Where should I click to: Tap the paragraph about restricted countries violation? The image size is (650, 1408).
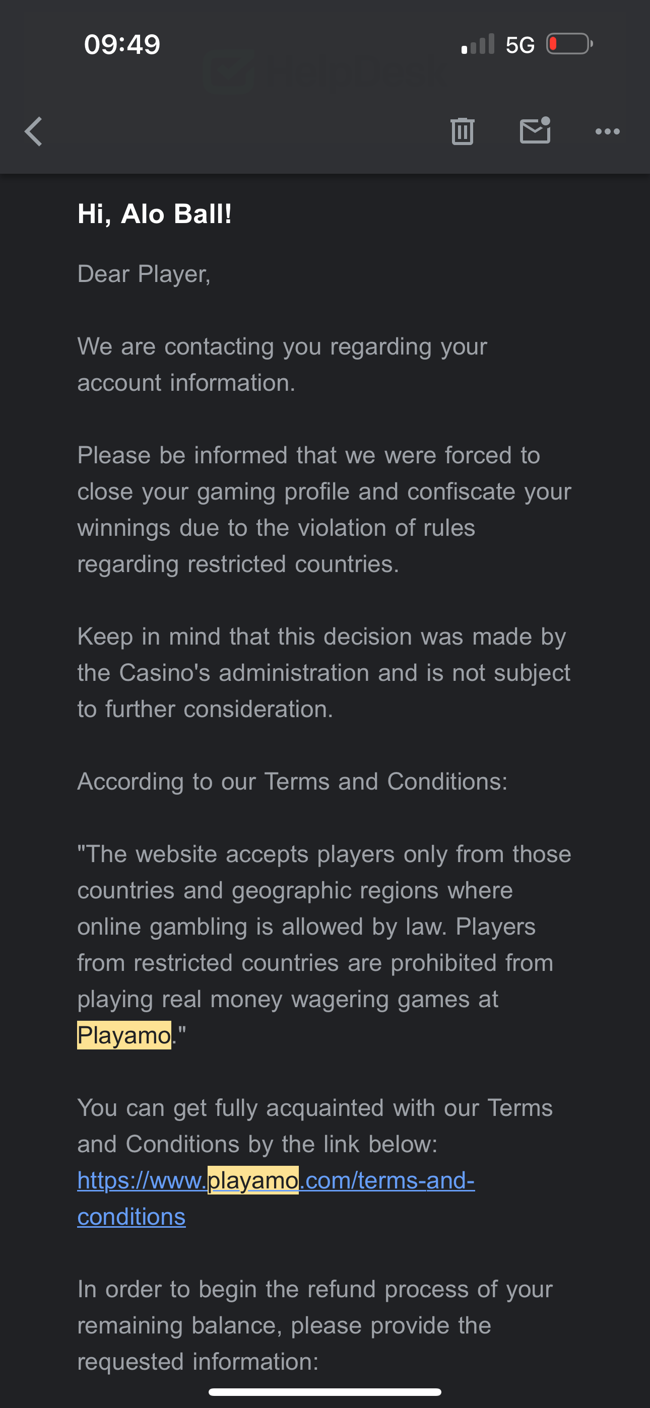pyautogui.click(x=324, y=510)
